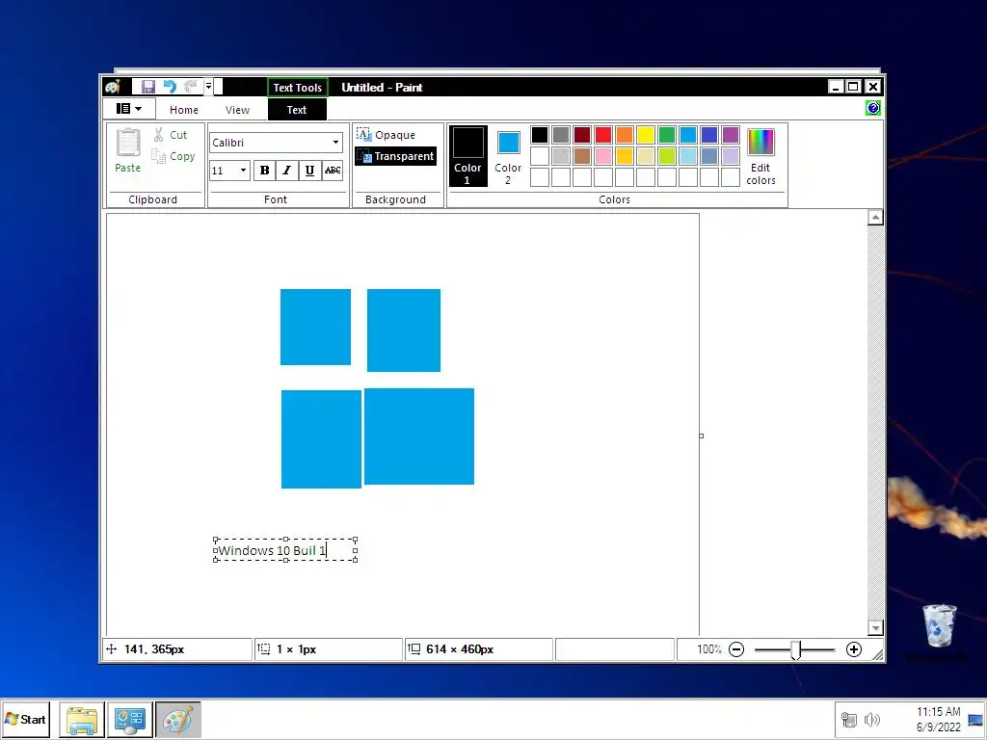Choose the dark gray palette color
Image resolution: width=987 pixels, height=740 pixels.
pyautogui.click(x=561, y=135)
